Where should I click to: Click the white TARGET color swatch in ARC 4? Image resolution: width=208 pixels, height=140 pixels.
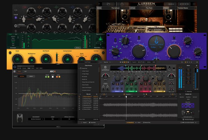(53, 77)
